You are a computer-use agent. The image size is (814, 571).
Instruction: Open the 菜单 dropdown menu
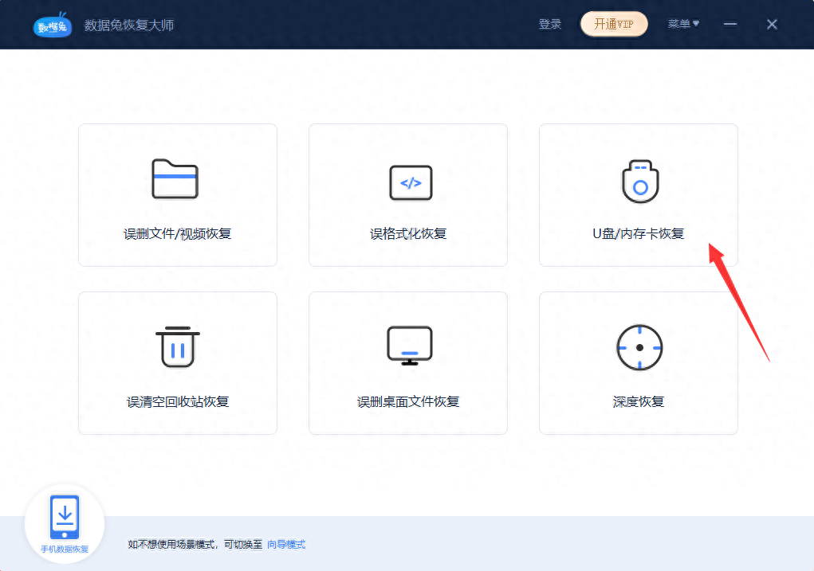(683, 24)
